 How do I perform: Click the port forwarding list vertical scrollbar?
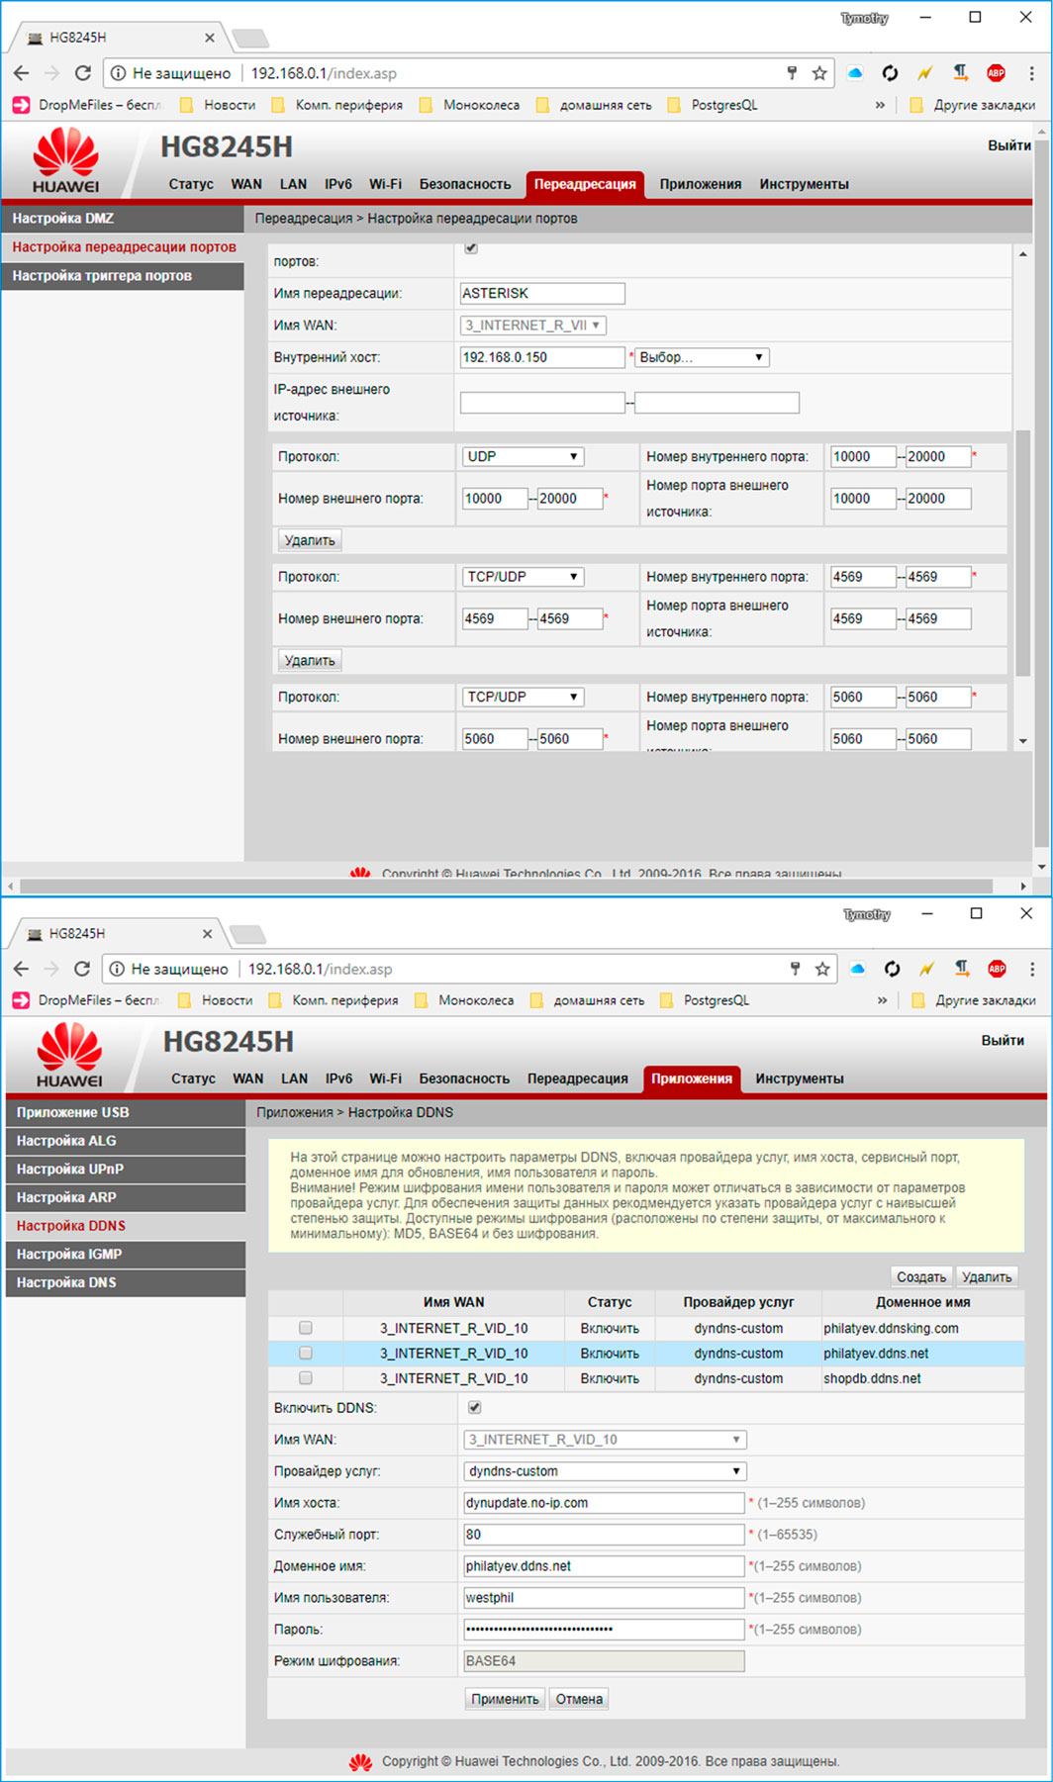[x=1022, y=554]
